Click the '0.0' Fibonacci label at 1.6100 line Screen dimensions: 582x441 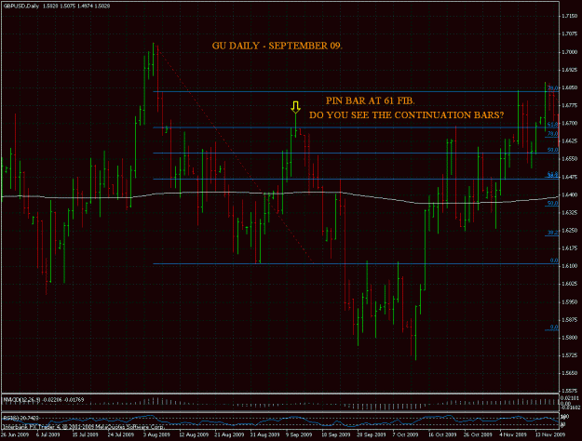coord(554,261)
